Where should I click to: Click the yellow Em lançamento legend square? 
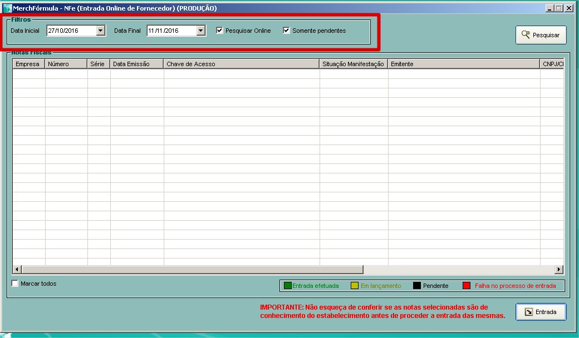(x=355, y=286)
